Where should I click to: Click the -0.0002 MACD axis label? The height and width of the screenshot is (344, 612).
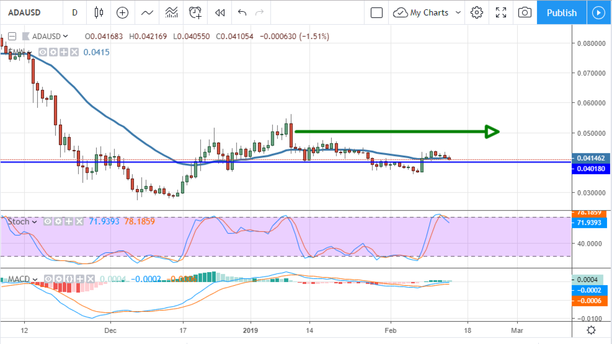click(x=589, y=290)
